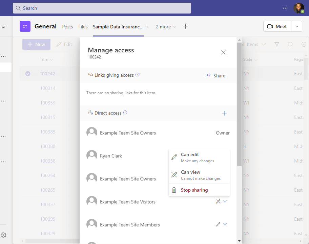
Task: Expand the Sample Data Insurance tab chevron
Action: click(x=147, y=27)
